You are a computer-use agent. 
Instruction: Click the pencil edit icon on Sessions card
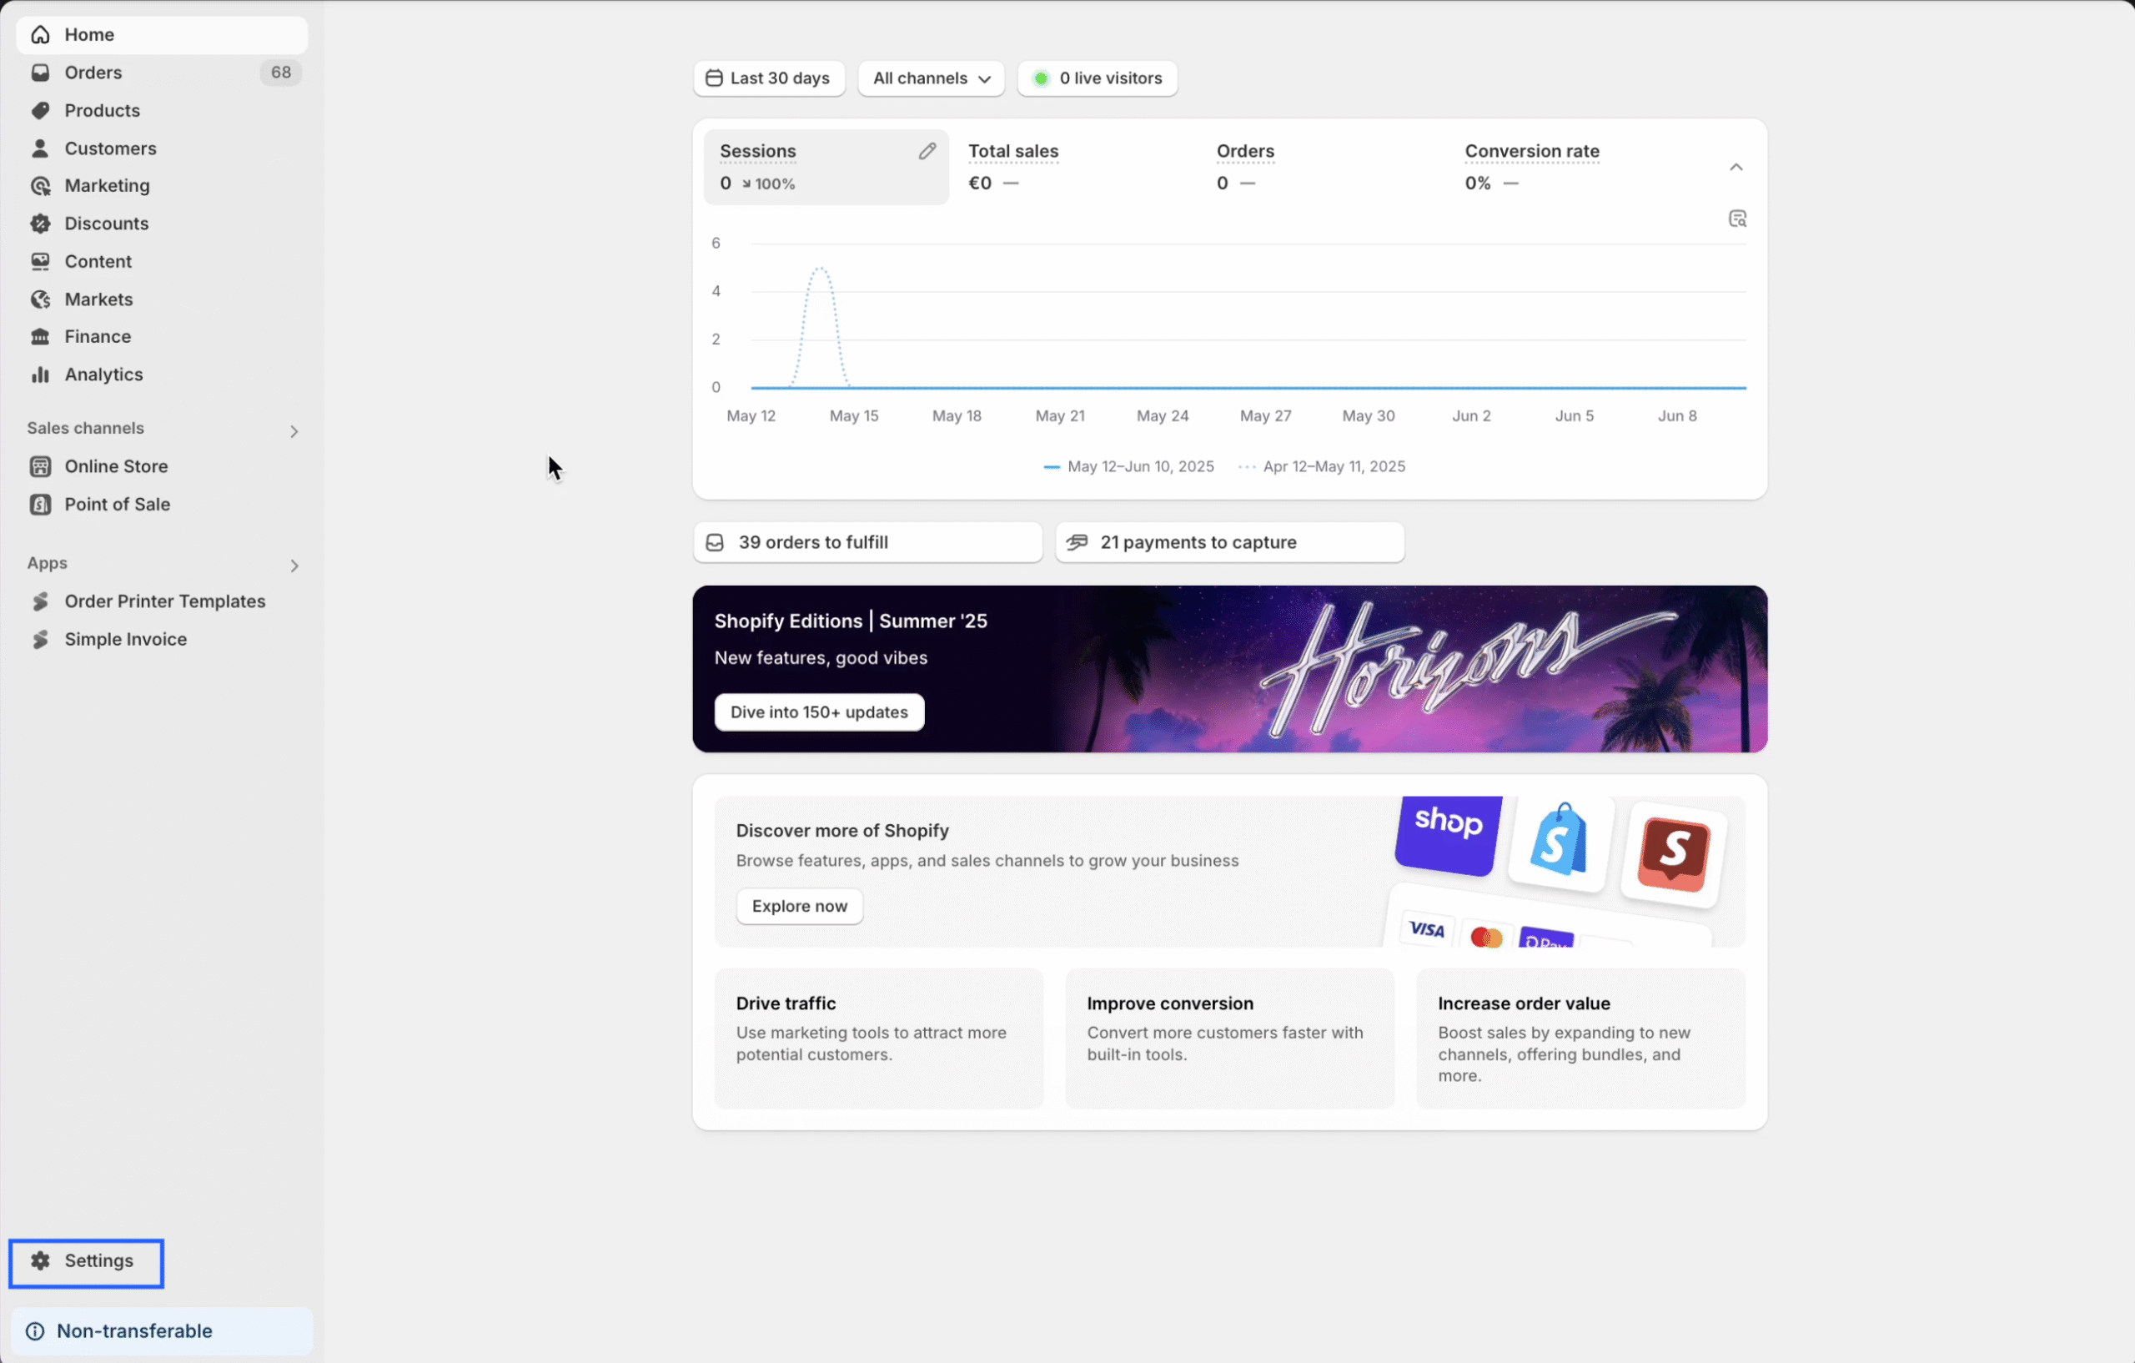coord(927,152)
